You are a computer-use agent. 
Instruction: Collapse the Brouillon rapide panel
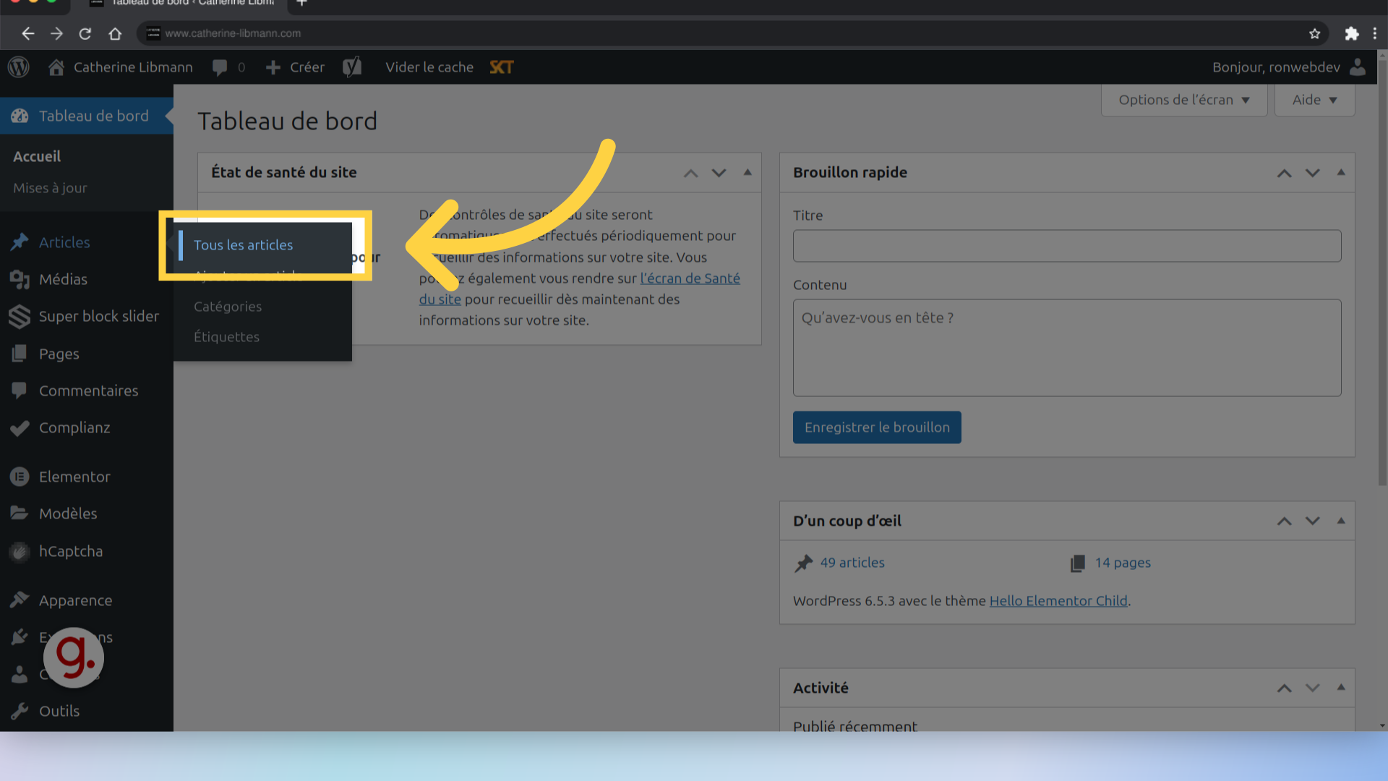[1341, 172]
